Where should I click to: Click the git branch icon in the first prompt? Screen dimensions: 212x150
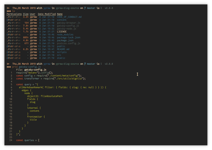point(85,8)
